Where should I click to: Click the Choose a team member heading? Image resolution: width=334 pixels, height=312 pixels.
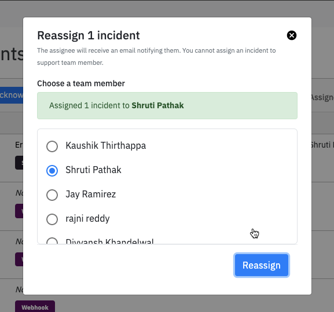coord(81,83)
